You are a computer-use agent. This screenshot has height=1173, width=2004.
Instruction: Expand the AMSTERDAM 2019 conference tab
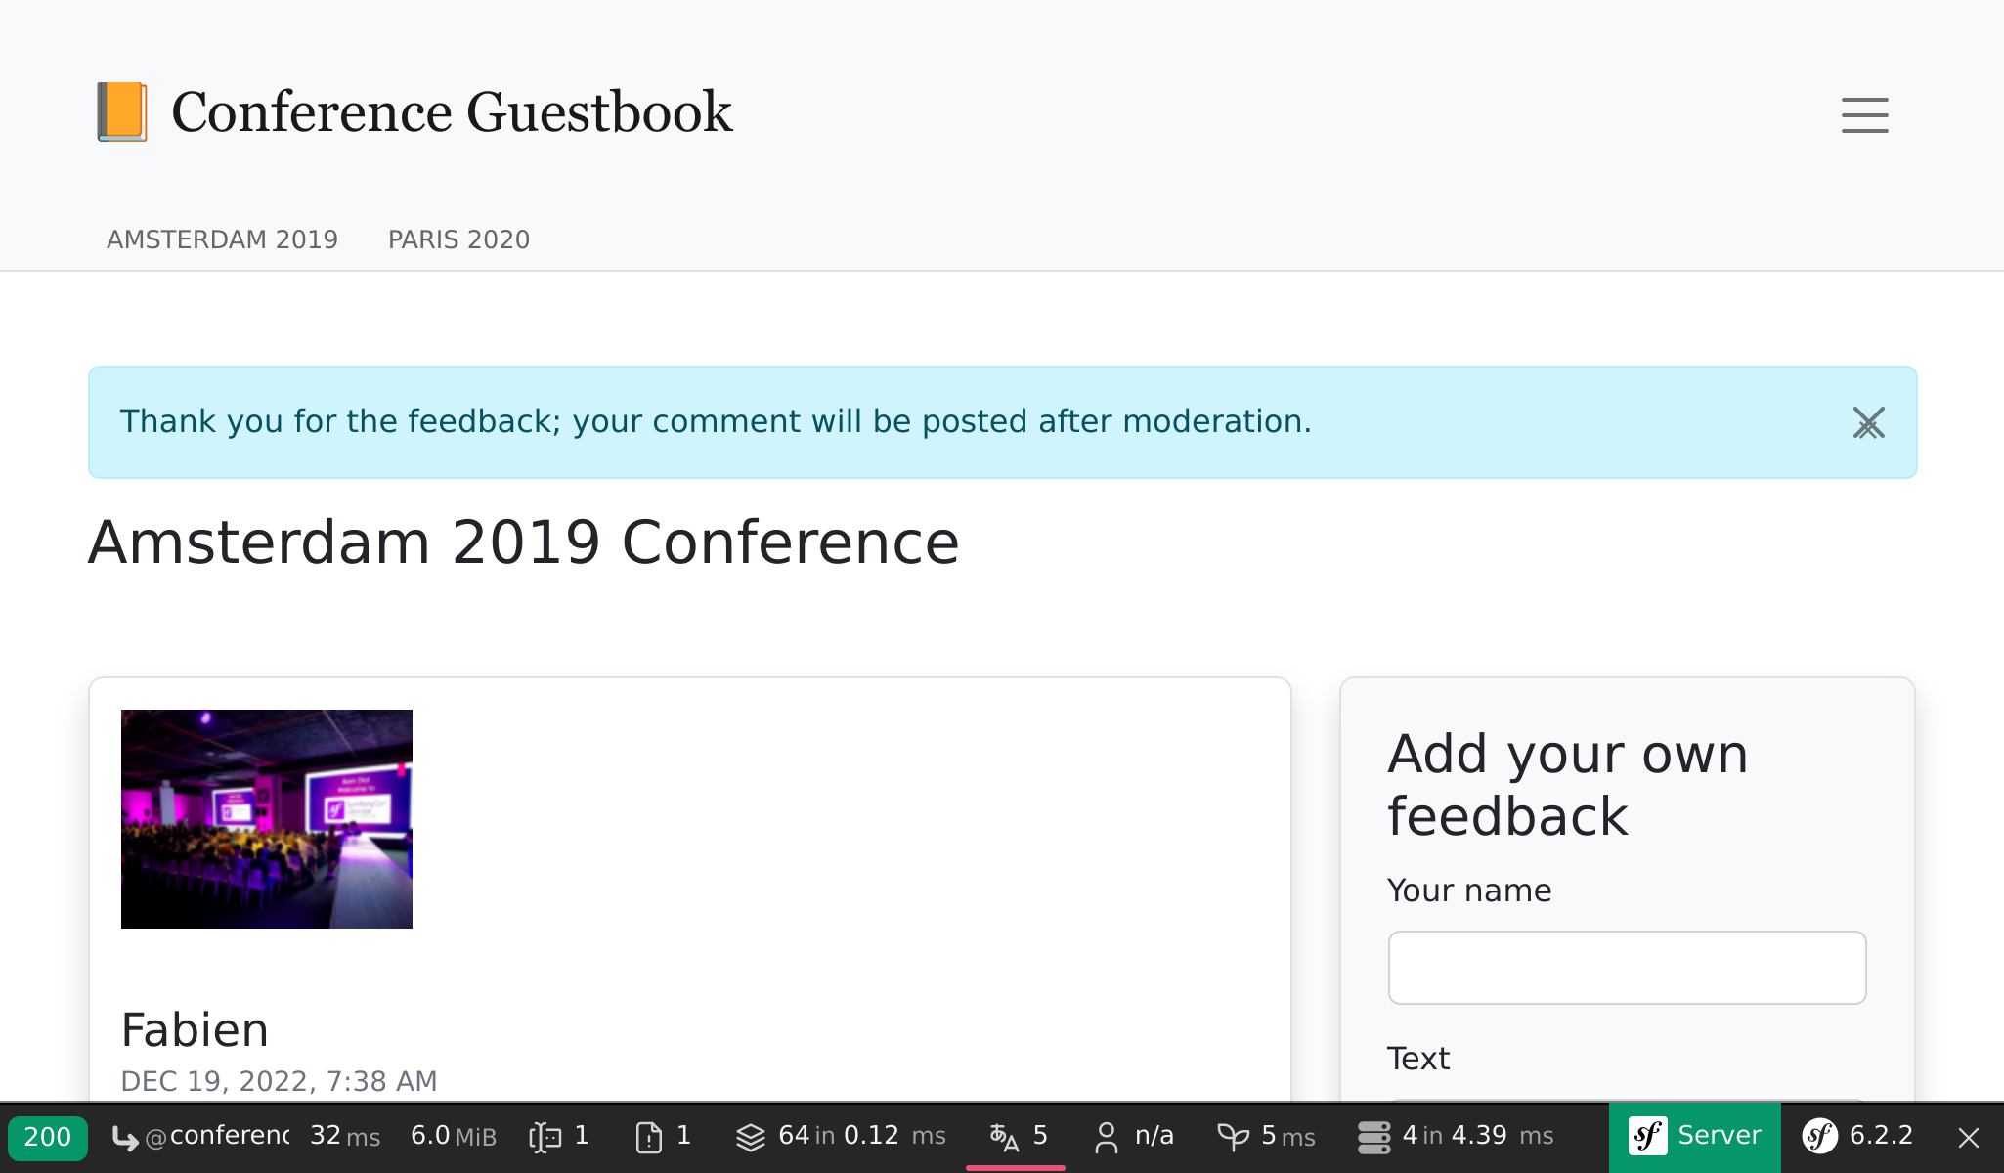click(x=222, y=240)
